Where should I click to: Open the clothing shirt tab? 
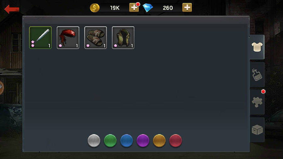[257, 47]
